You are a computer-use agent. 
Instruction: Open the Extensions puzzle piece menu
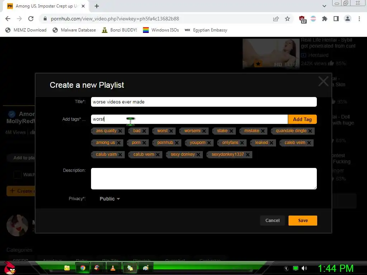tap(324, 19)
